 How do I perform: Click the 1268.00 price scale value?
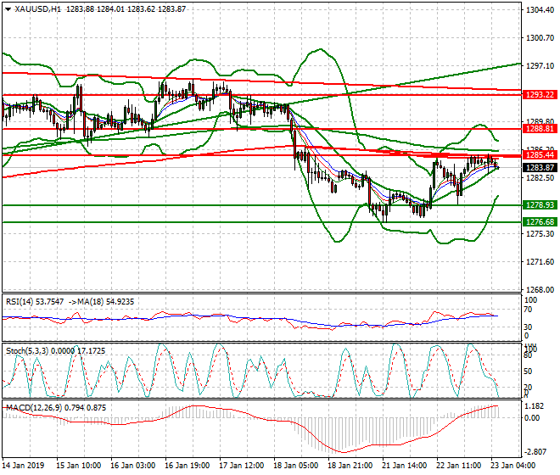click(540, 289)
